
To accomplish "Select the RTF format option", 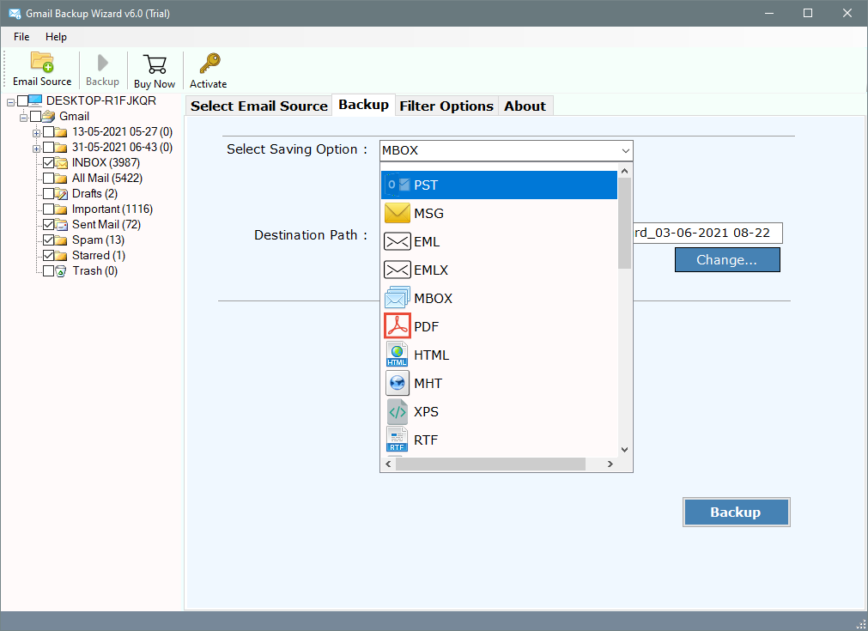I will (x=499, y=440).
